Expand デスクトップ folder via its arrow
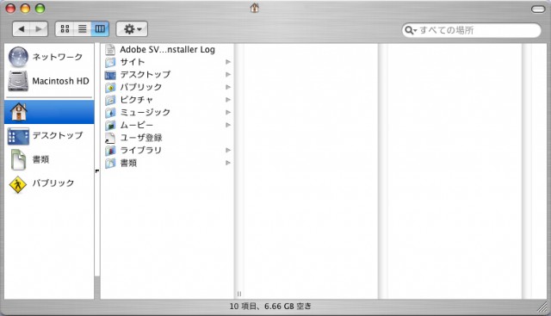Viewport: 551px width, 316px height. coord(228,75)
